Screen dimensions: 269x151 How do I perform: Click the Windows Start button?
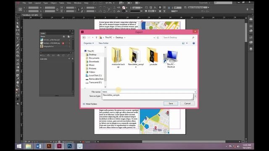[19, 146]
